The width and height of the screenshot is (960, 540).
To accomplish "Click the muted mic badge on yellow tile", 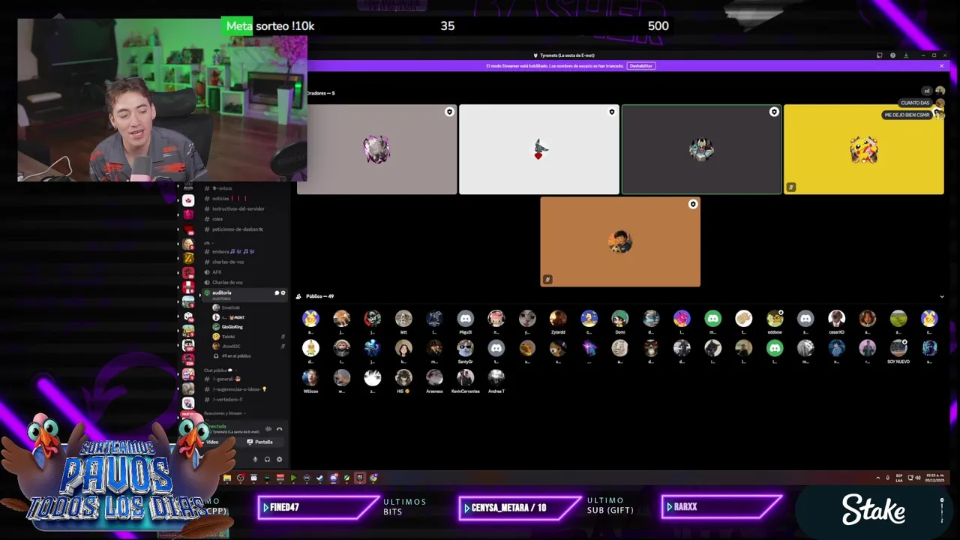I will (790, 187).
